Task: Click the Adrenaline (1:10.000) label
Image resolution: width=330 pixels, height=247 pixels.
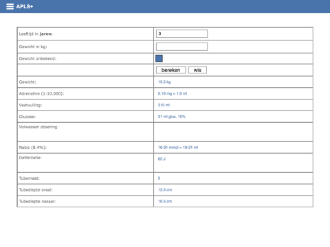Action: pyautogui.click(x=41, y=93)
